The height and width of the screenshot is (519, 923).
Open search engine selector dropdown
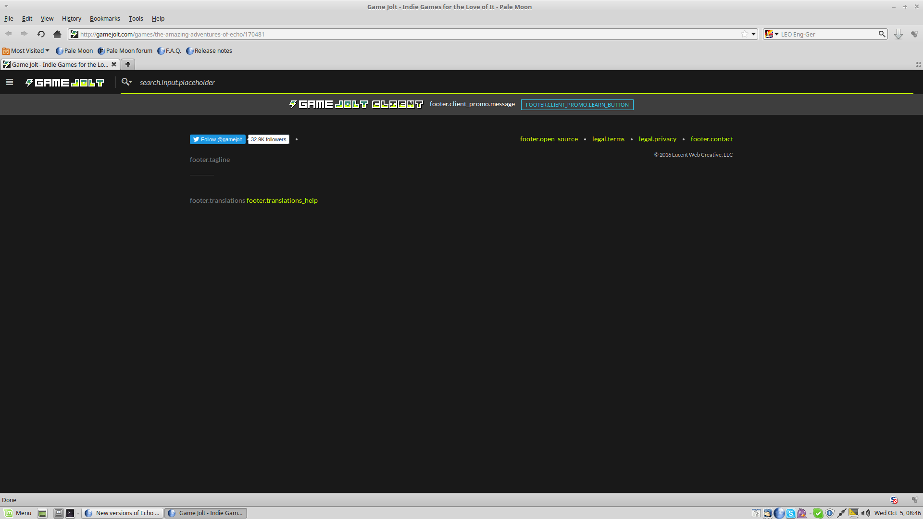coord(772,34)
